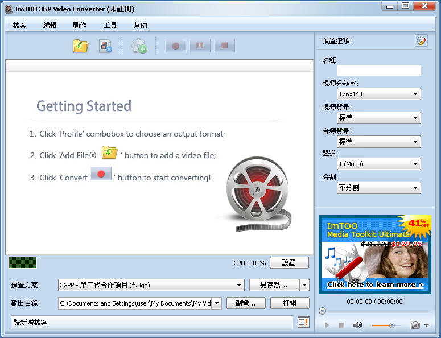Click the Stop conversion toolbar button
Viewport: 441px width, 338px height.
click(224, 46)
